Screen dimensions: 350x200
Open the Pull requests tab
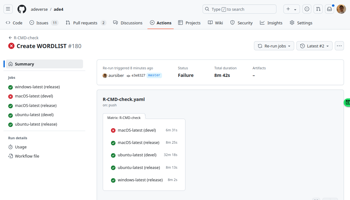[86, 23]
